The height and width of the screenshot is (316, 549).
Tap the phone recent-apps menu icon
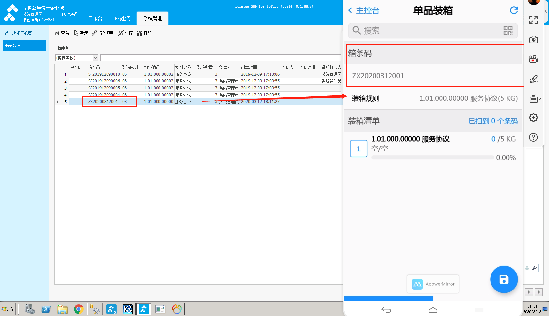(x=479, y=310)
